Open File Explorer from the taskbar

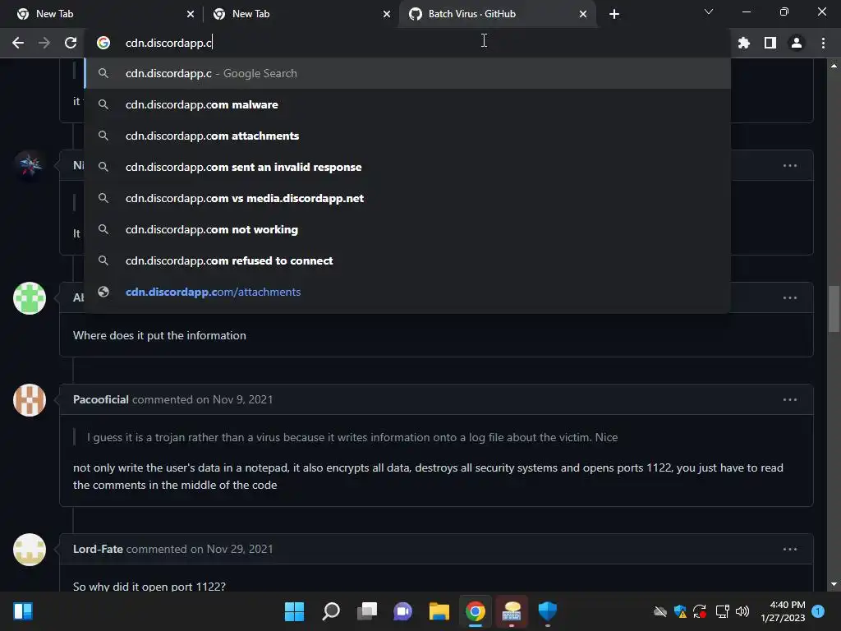[439, 611]
